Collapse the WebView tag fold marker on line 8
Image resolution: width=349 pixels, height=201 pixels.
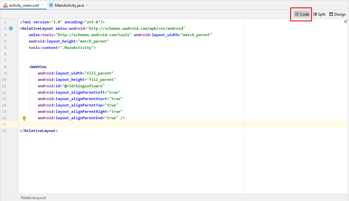[x=18, y=67]
